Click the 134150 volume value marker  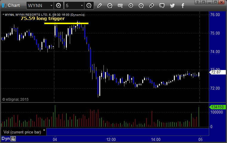(217, 107)
